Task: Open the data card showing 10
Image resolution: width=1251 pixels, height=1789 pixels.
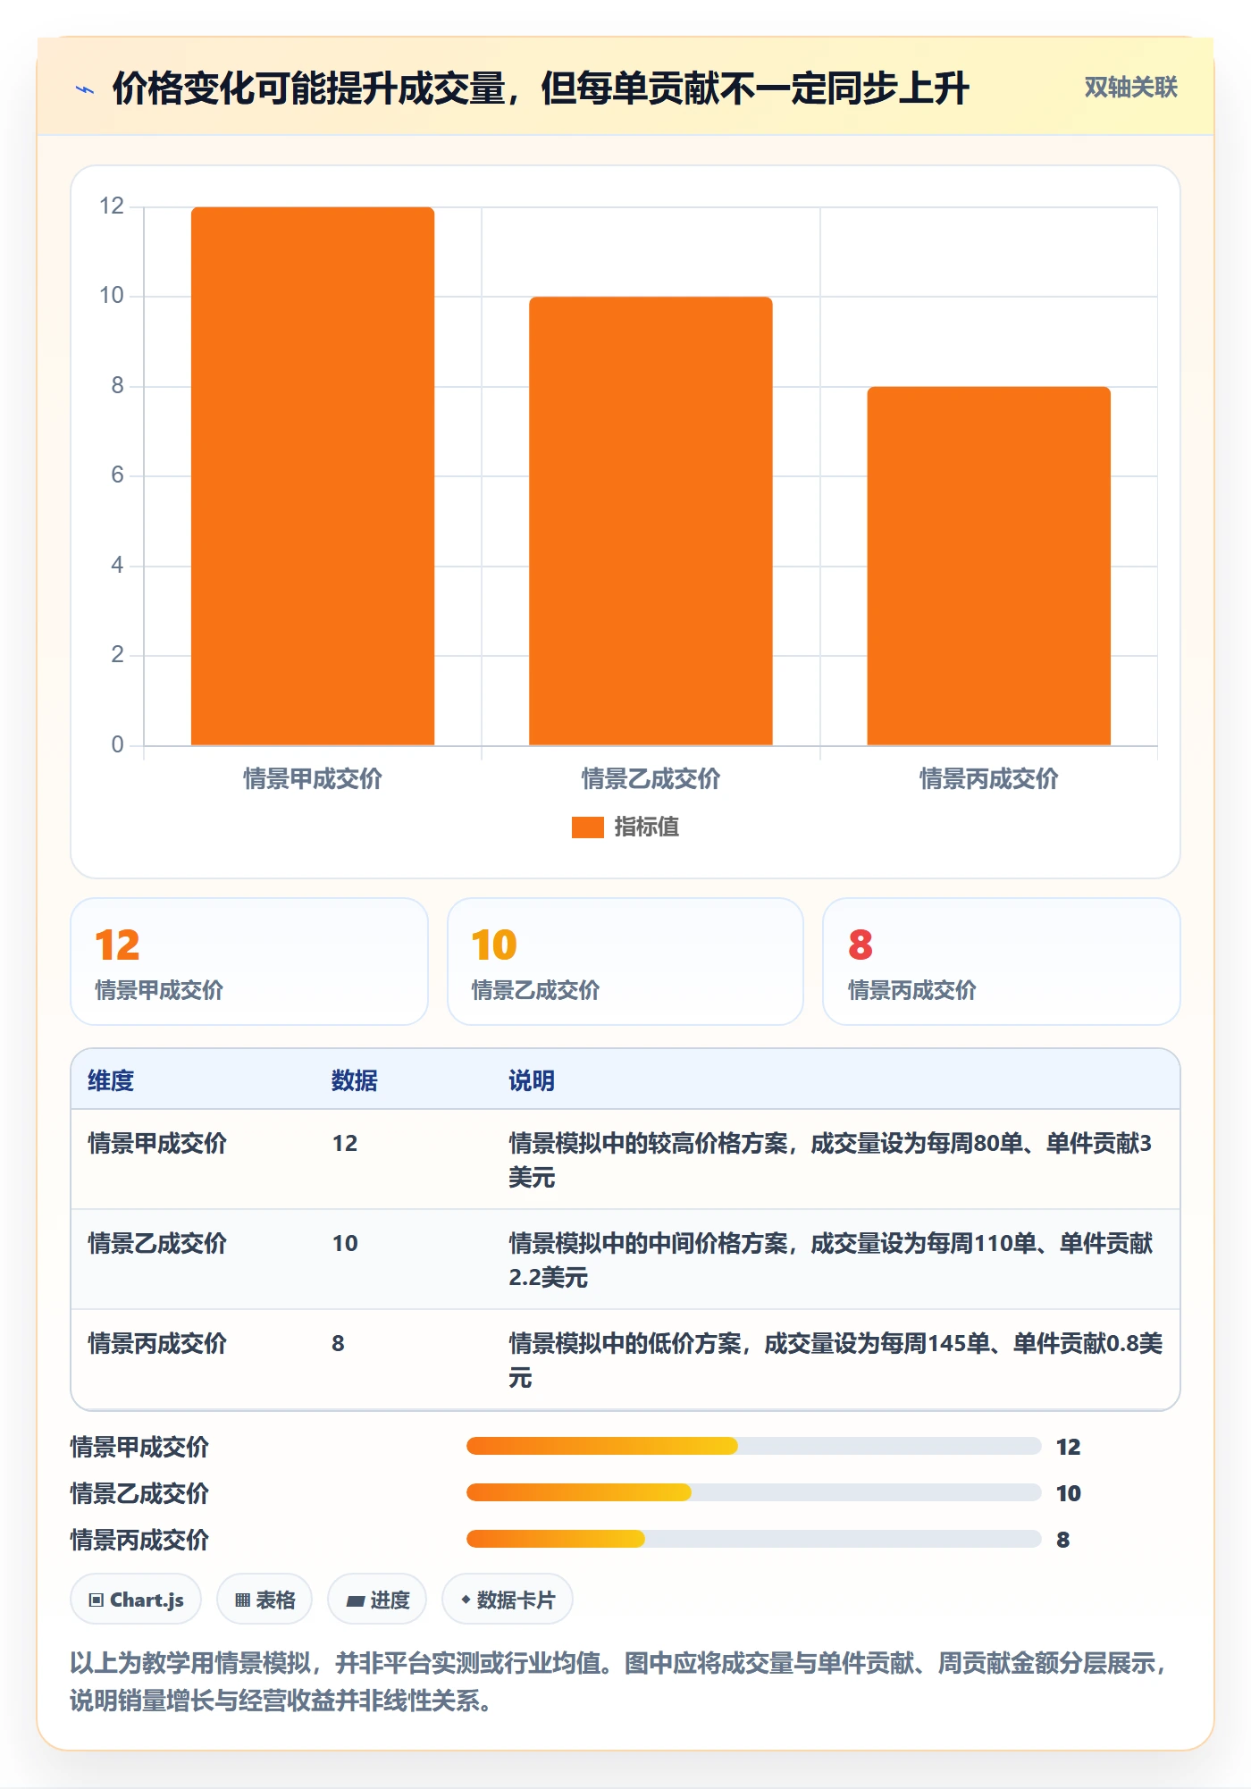Action: (625, 962)
